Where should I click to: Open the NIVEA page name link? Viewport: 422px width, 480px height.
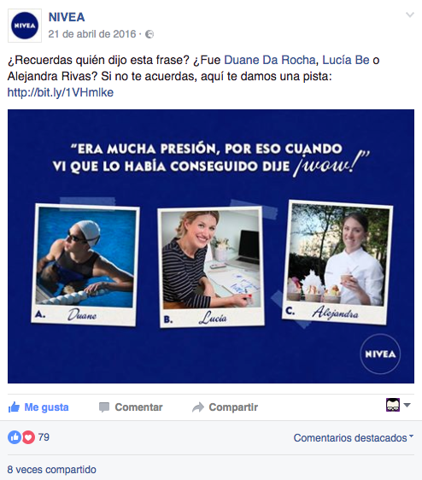click(67, 17)
